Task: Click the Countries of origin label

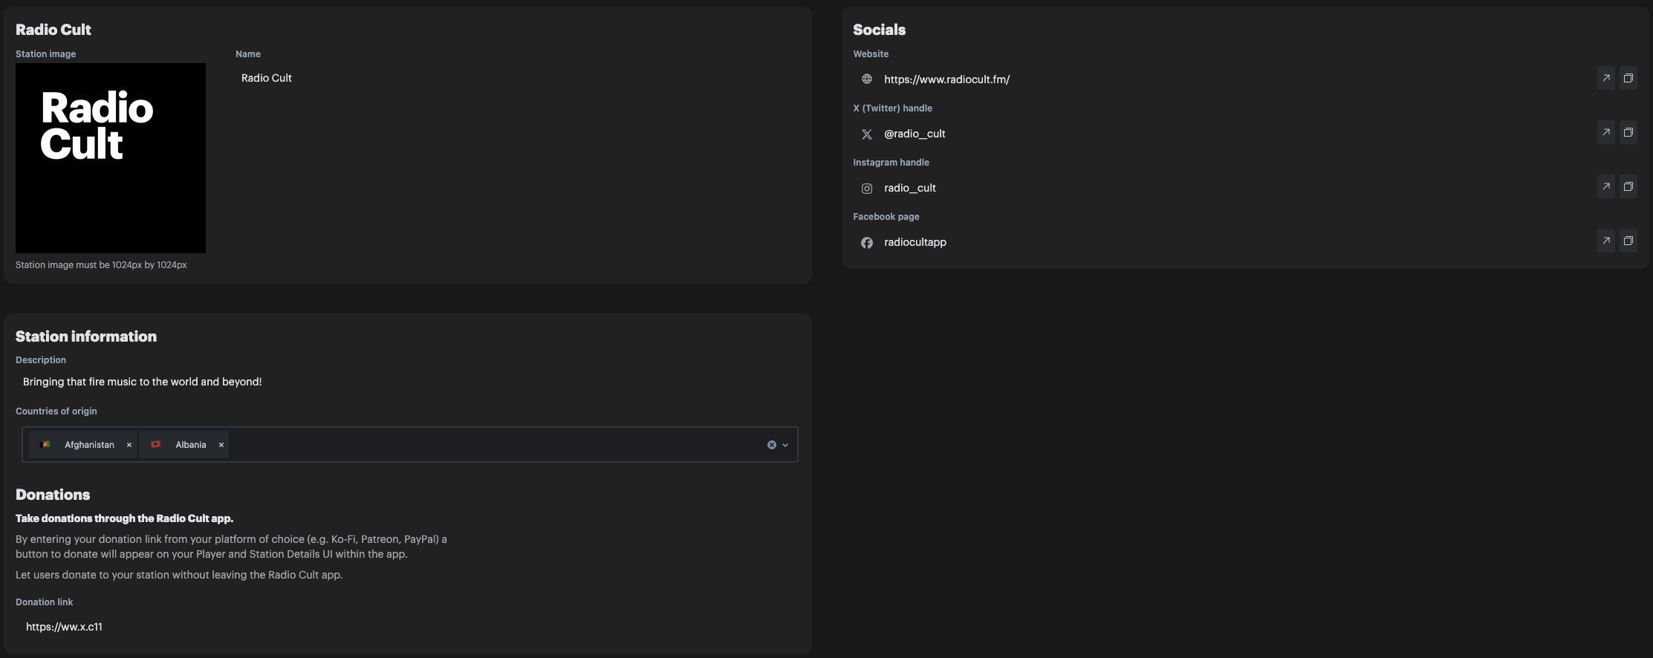Action: click(56, 411)
